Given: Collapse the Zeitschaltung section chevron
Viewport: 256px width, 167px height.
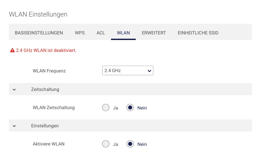Looking at the screenshot, I should tap(14, 90).
